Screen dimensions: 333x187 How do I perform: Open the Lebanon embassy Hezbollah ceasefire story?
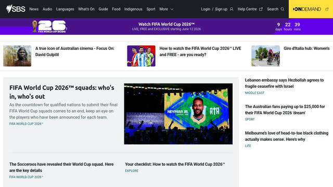pyautogui.click(x=285, y=83)
